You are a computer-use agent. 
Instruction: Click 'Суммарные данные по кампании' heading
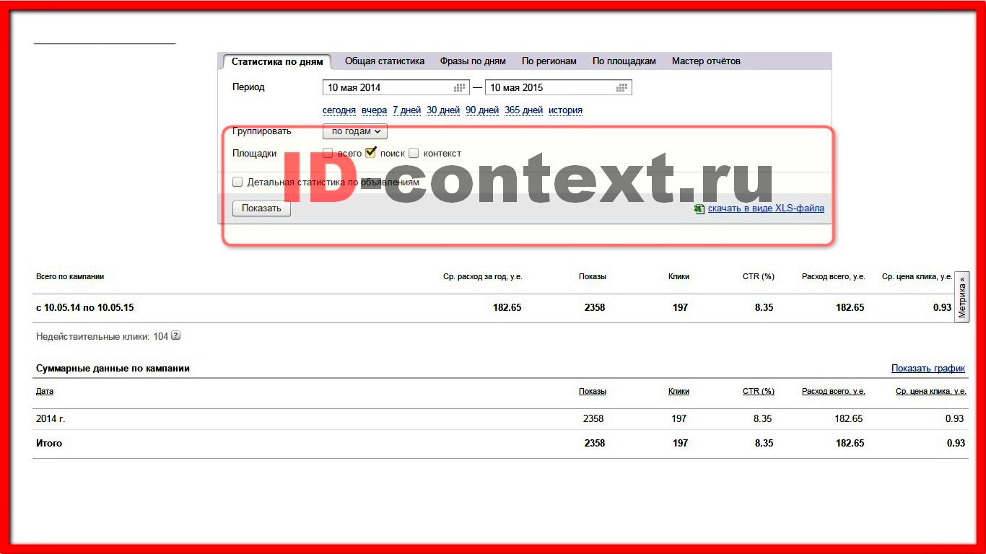point(113,368)
